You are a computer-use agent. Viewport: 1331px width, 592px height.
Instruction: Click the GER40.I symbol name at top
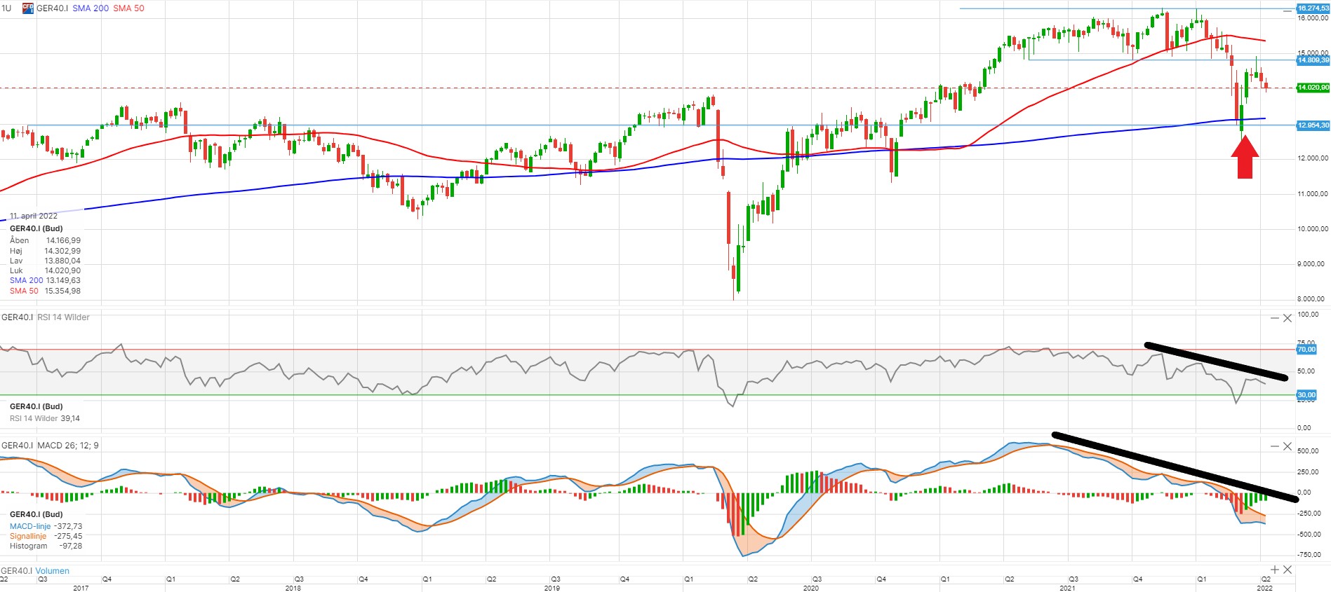point(52,8)
